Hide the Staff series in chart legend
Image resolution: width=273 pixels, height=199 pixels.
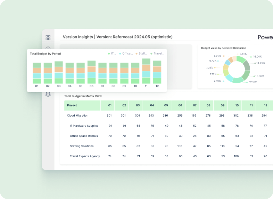[x=141, y=53]
